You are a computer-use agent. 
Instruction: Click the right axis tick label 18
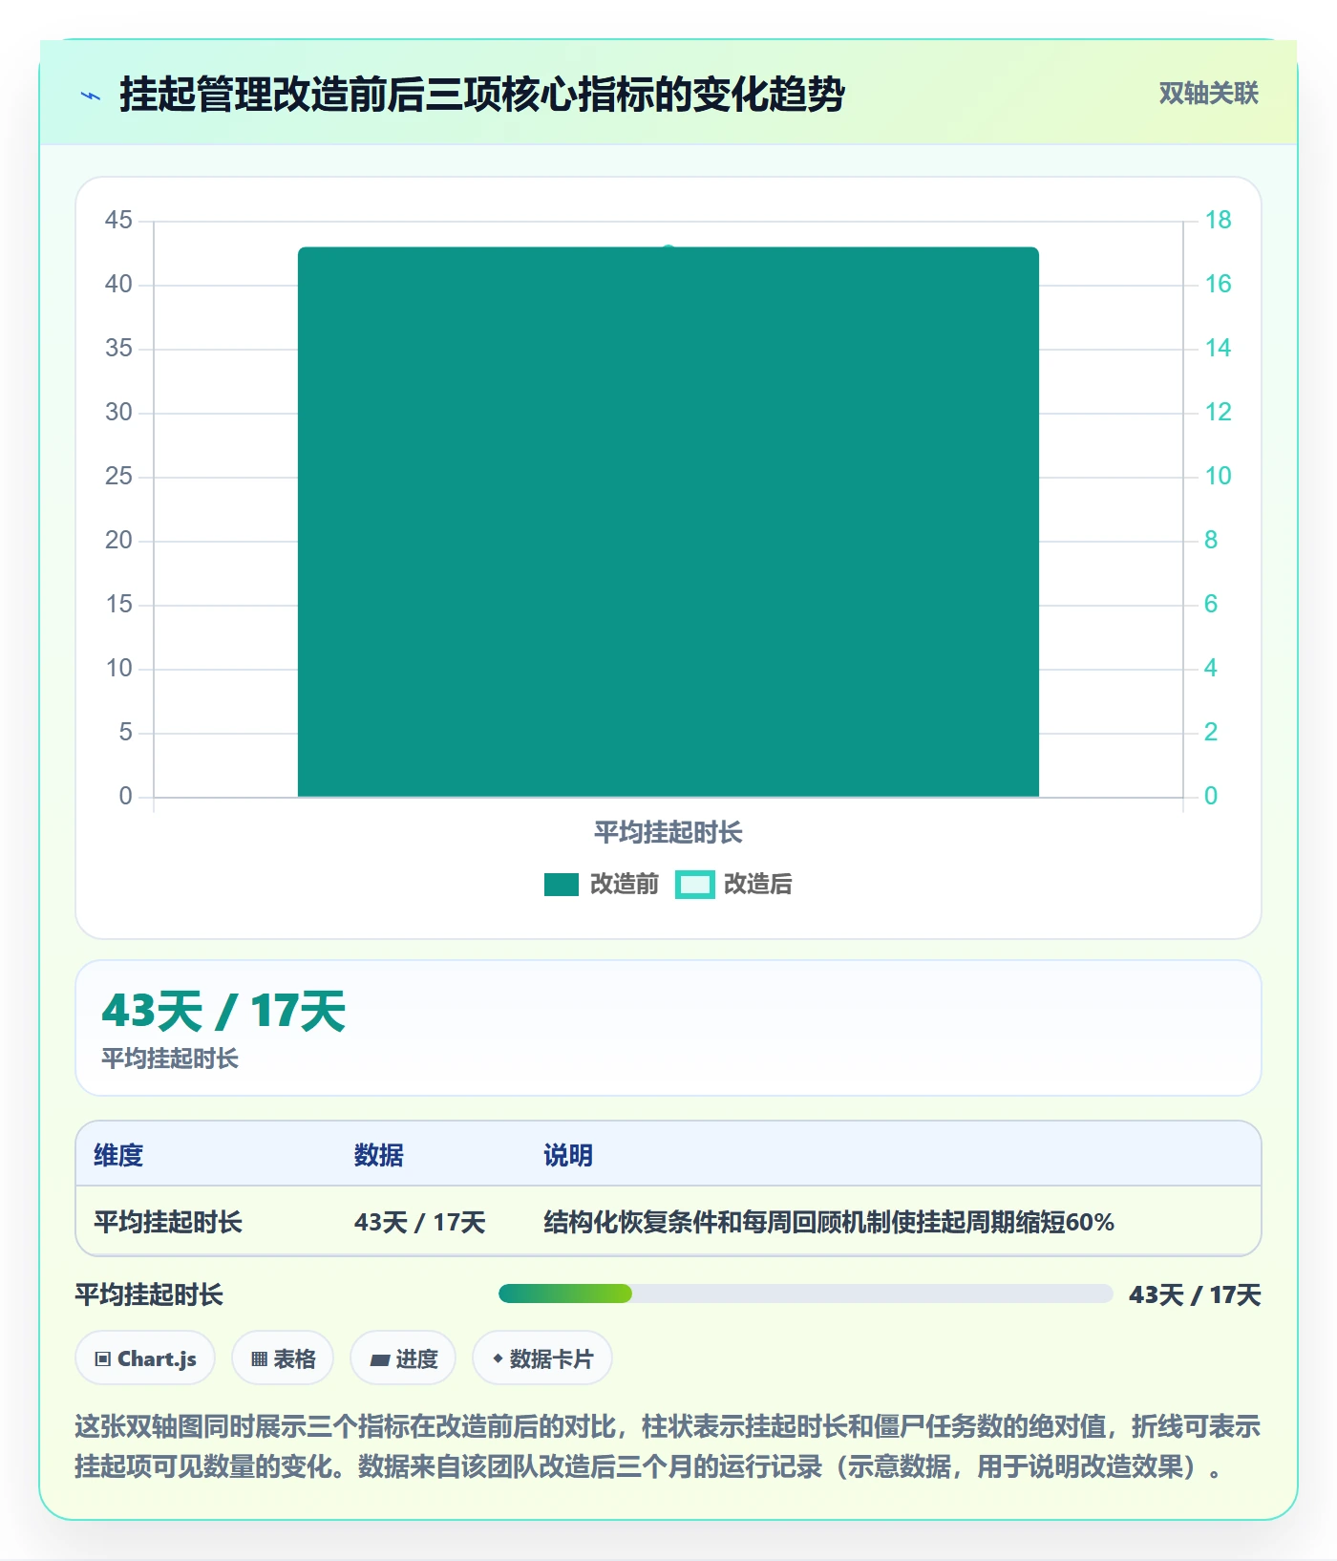[1218, 220]
